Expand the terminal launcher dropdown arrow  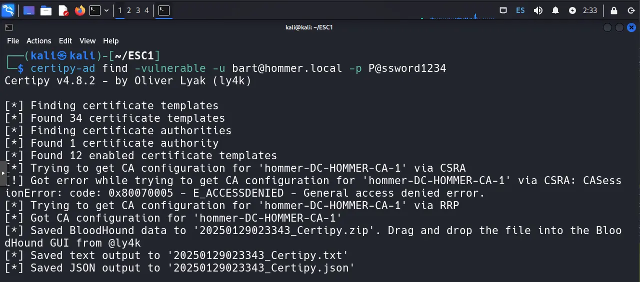pyautogui.click(x=106, y=10)
